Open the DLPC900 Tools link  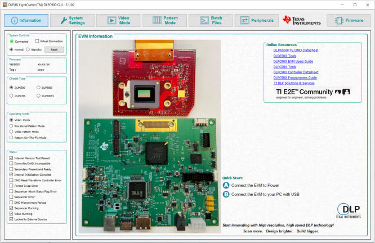coord(284,67)
